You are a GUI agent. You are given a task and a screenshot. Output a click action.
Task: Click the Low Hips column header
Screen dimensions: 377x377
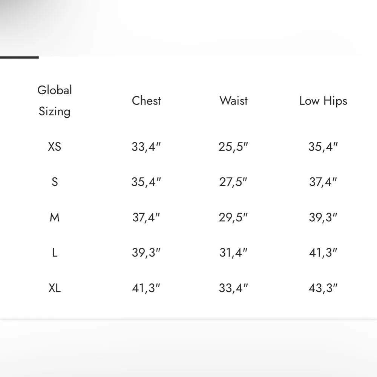click(323, 101)
